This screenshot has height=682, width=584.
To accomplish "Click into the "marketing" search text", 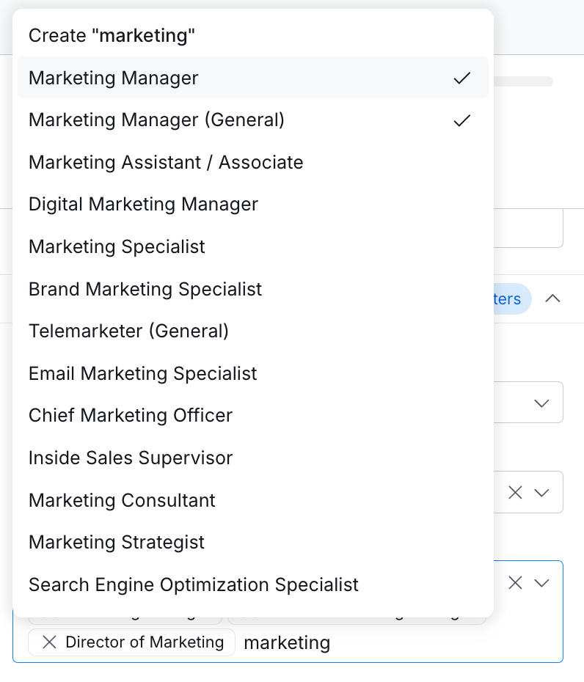I will (287, 643).
